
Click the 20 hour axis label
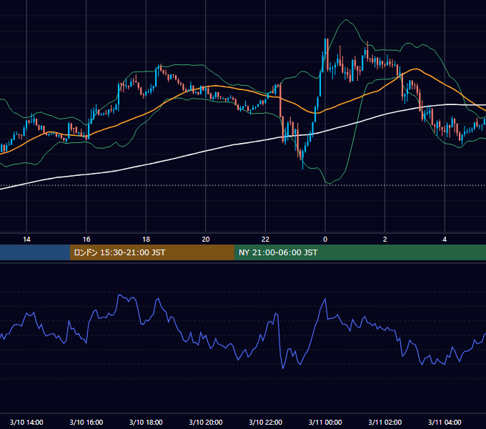(x=206, y=240)
